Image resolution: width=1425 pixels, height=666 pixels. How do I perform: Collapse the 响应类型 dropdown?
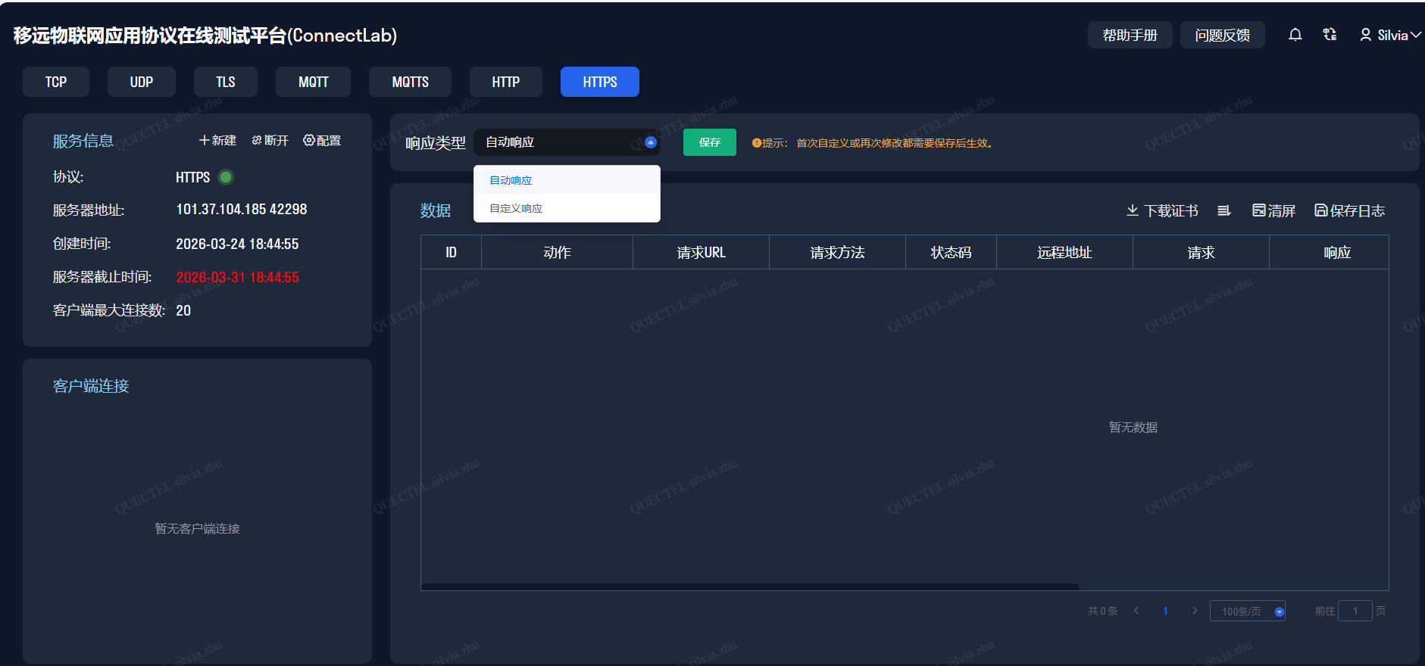(x=650, y=142)
